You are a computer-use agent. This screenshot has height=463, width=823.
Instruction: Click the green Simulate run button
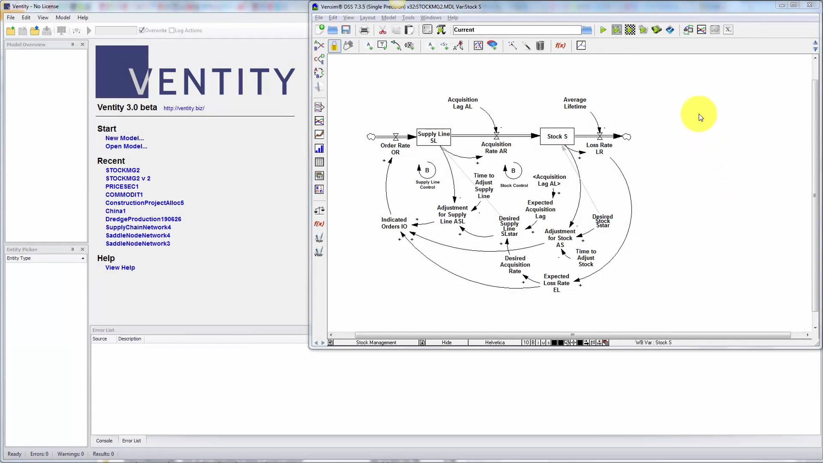click(603, 30)
